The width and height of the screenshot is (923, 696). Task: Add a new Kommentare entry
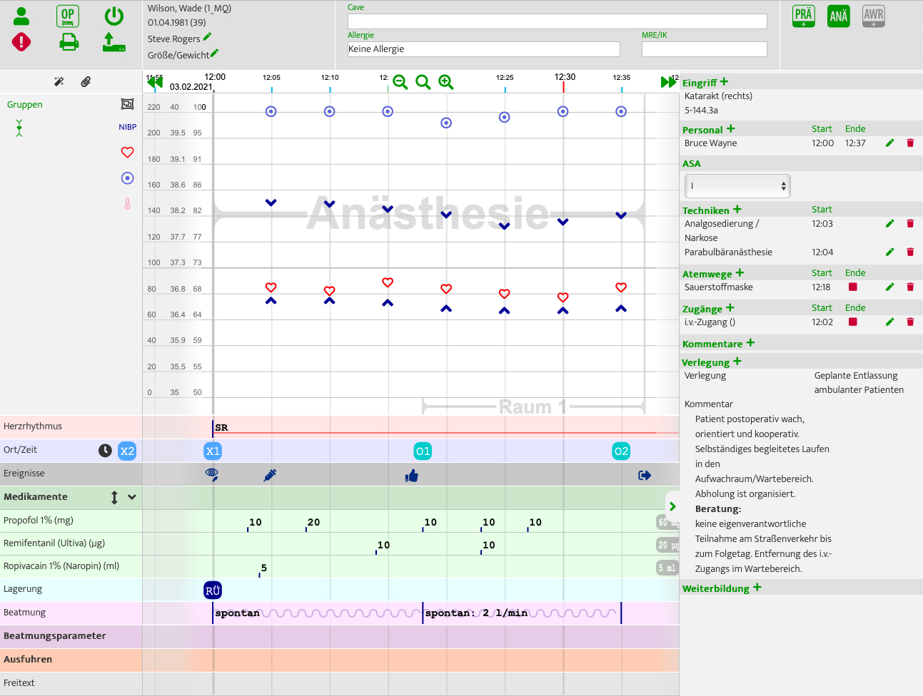coord(750,343)
